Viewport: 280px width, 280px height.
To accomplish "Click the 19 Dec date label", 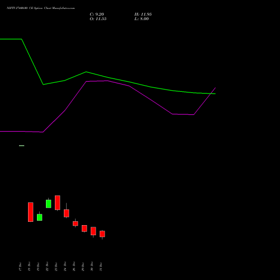I will (x=38, y=267).
